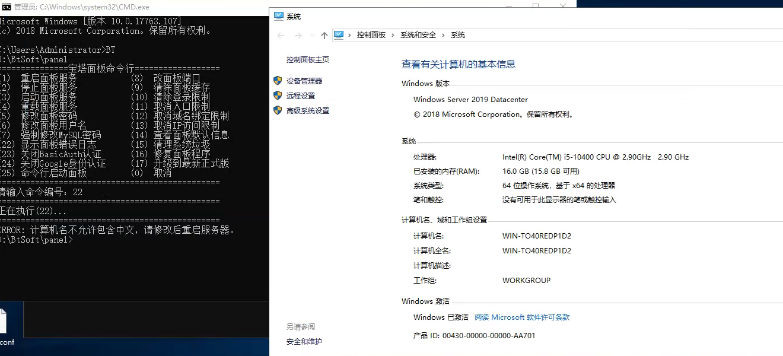Screen dimensions: 783x356
Task: Open 安全和维护 link
Action: point(304,342)
